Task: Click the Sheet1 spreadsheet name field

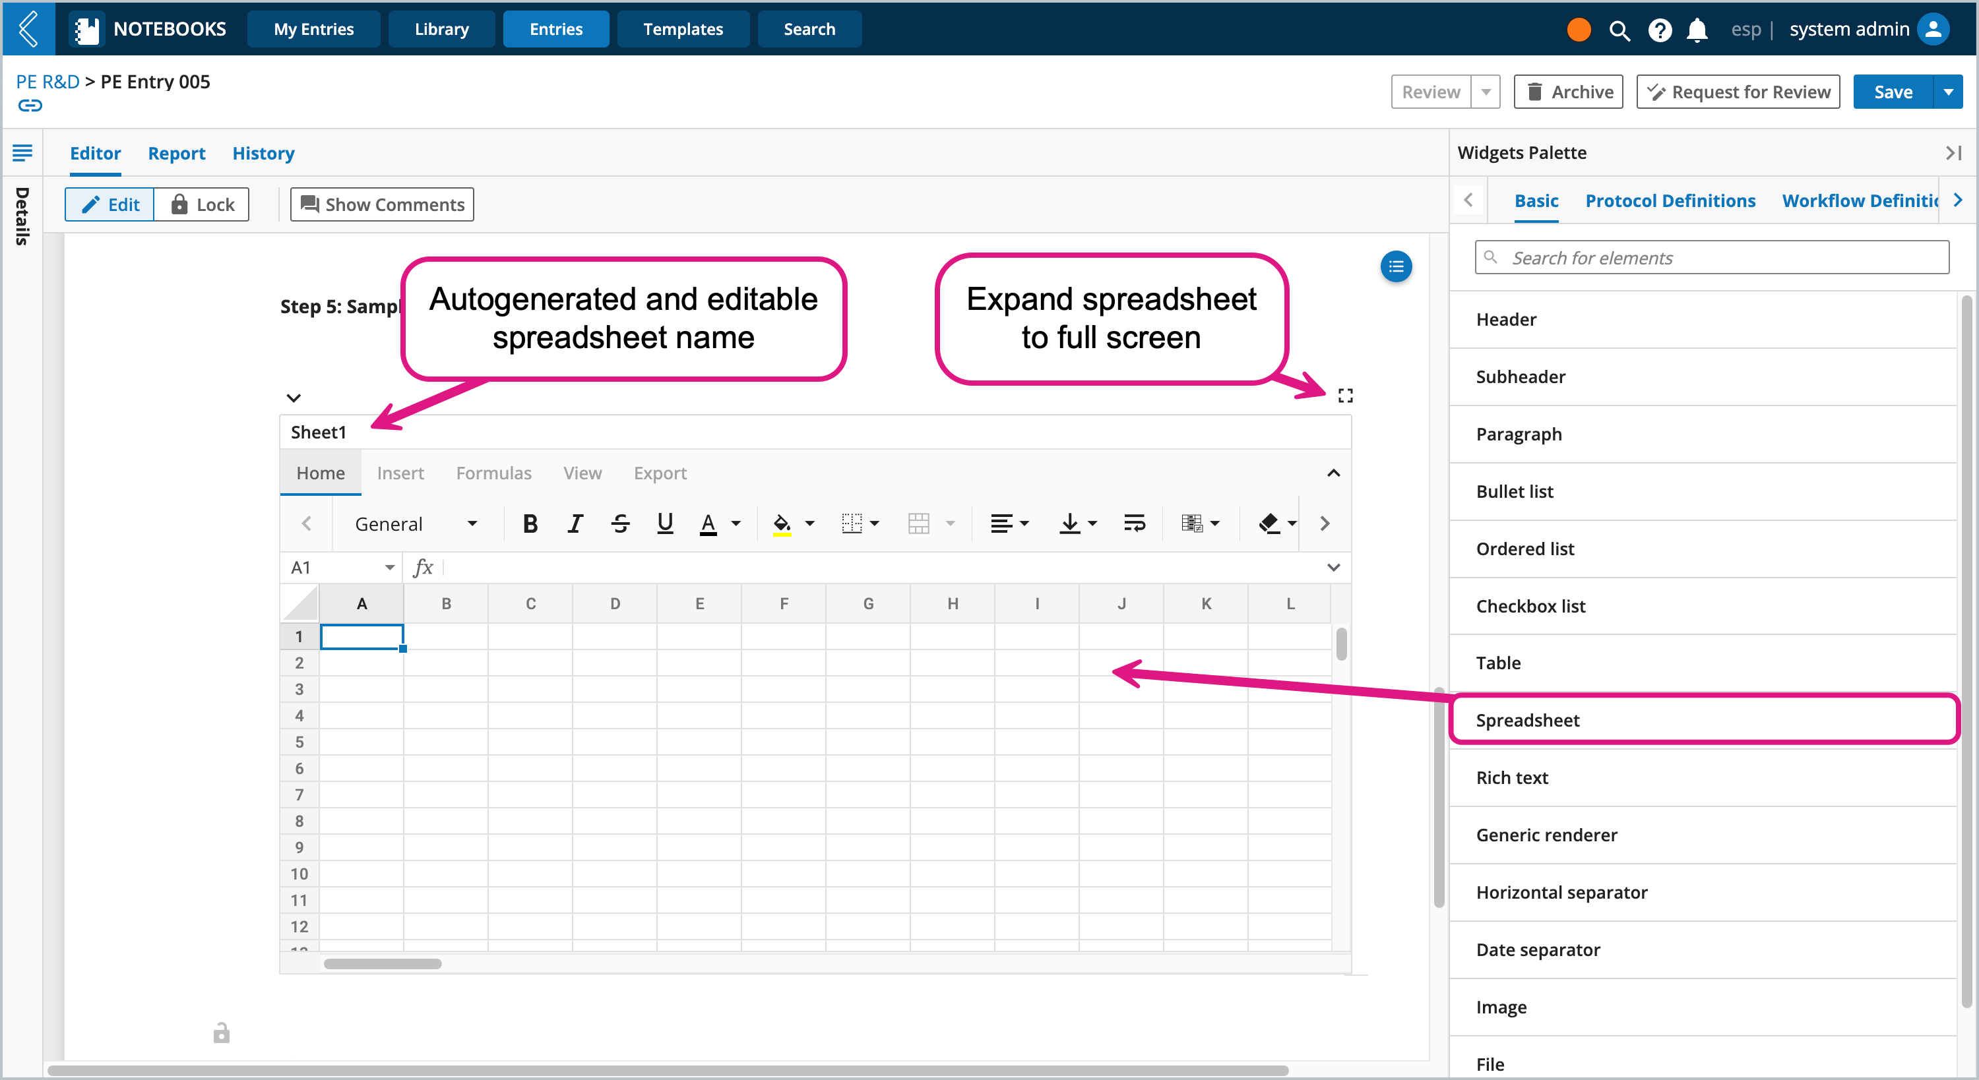Action: coord(814,433)
